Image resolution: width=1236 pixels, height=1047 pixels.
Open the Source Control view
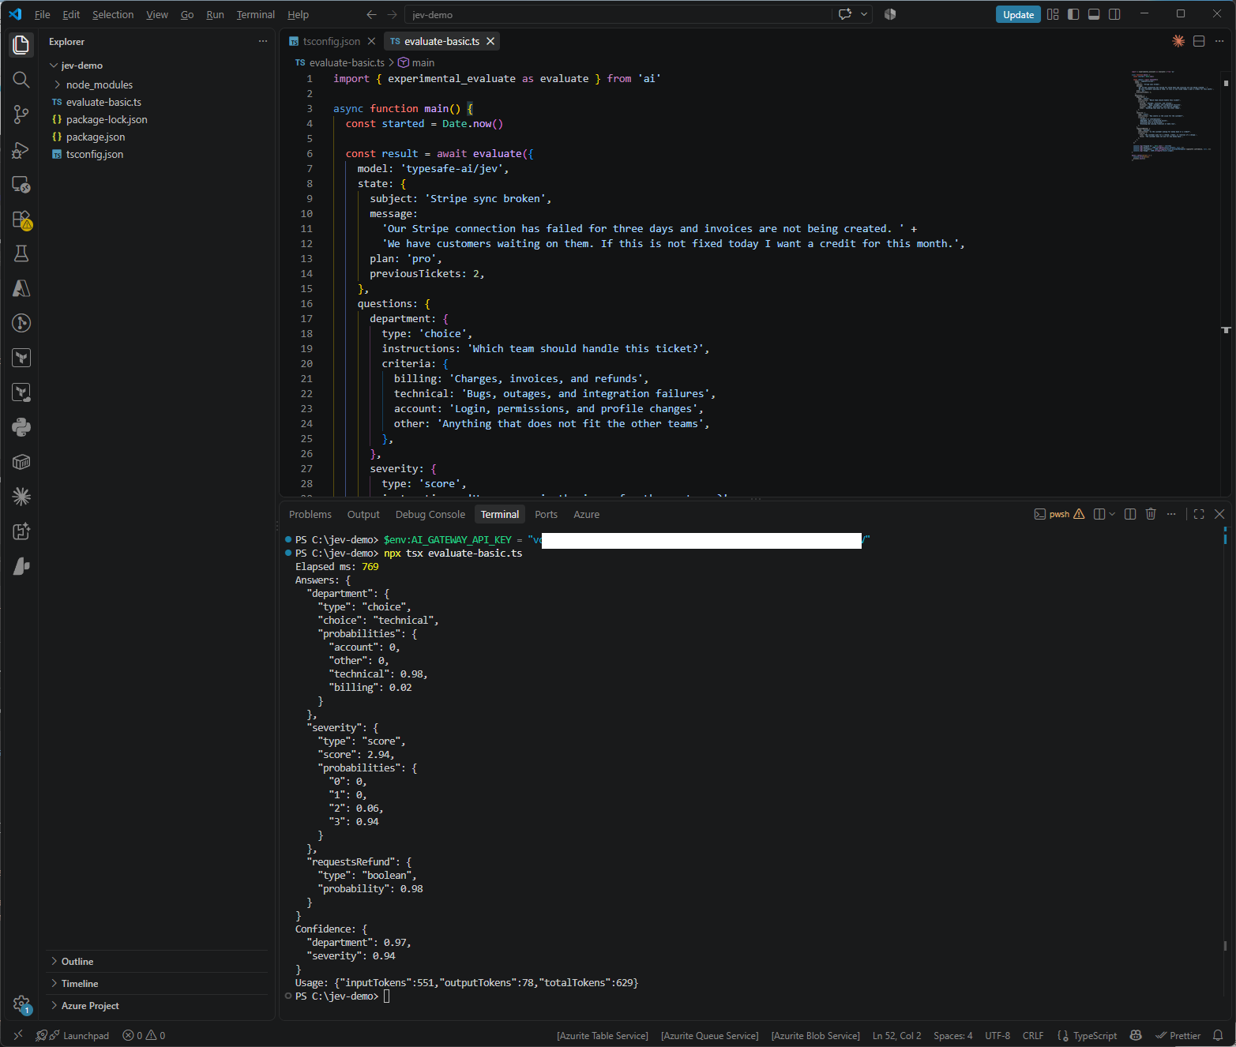coord(21,114)
